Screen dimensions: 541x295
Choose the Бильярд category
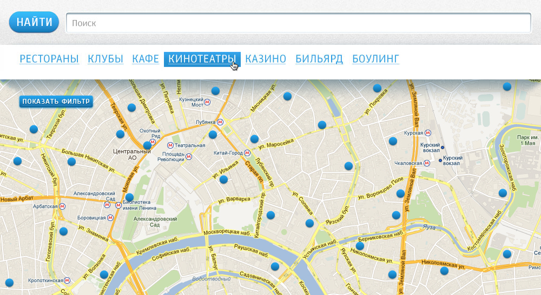(x=319, y=59)
